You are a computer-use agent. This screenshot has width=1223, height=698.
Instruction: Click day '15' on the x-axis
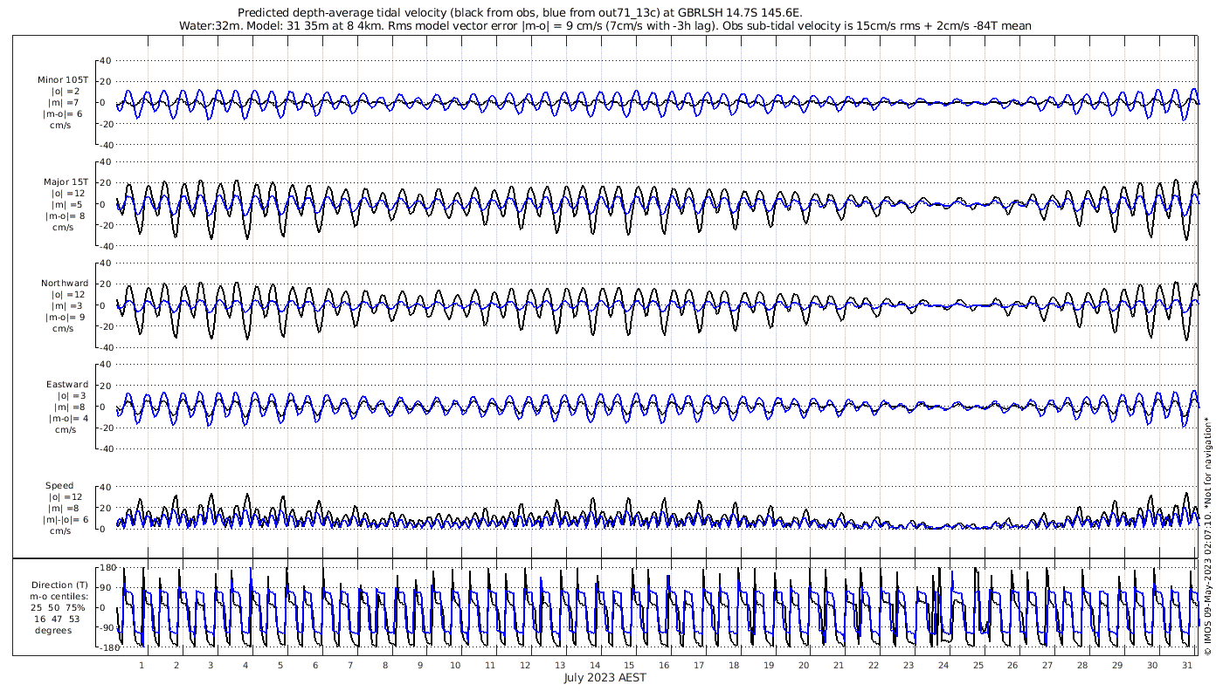(629, 665)
